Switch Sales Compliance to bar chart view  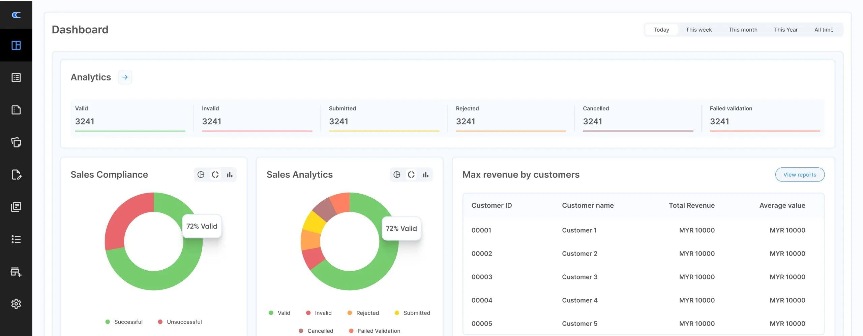(230, 174)
